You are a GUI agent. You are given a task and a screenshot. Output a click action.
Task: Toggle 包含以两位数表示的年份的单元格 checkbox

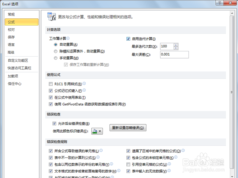click(x=51, y=164)
